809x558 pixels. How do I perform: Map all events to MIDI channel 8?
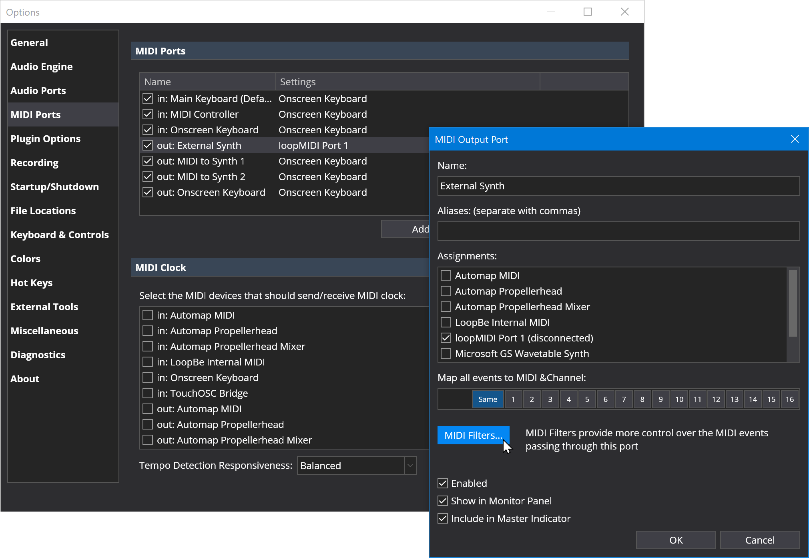point(642,399)
